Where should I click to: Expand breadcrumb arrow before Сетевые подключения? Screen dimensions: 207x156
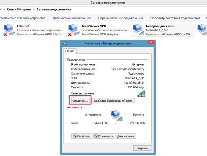tap(34, 9)
